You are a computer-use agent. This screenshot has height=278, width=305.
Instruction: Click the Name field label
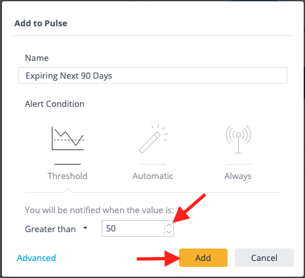pos(37,58)
